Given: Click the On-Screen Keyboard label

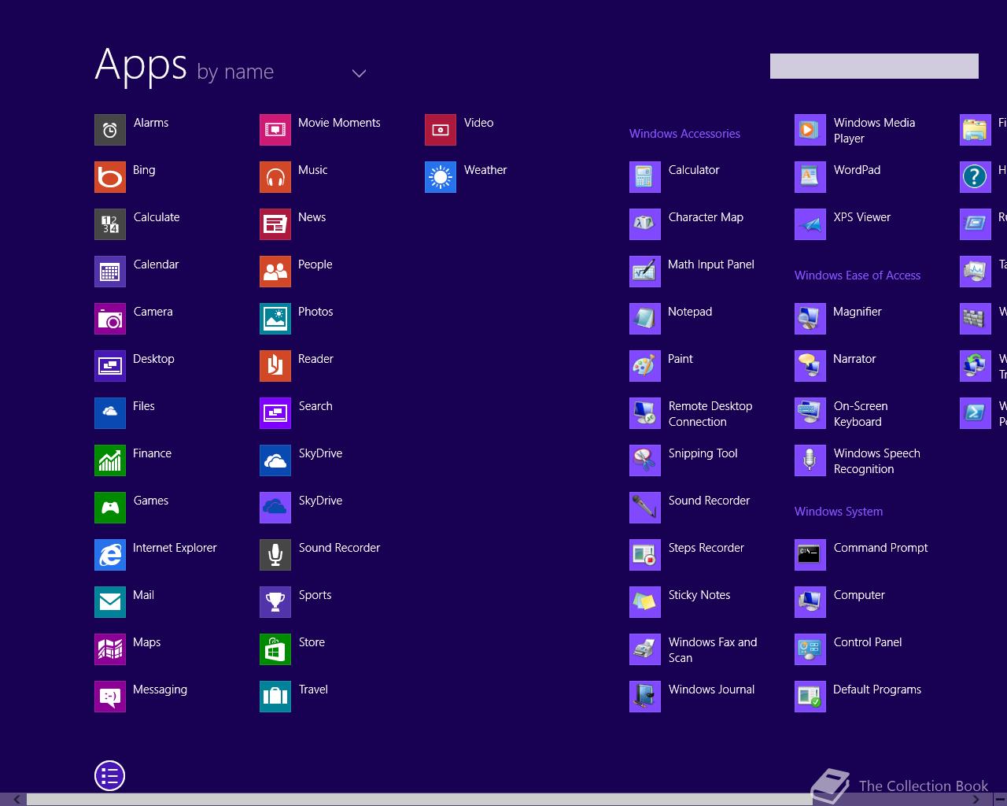Looking at the screenshot, I should click(x=861, y=414).
